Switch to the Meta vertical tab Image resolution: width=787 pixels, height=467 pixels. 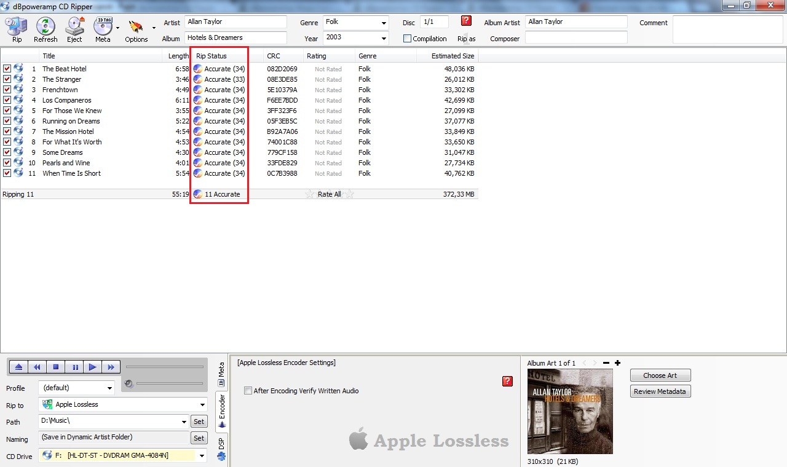221,374
